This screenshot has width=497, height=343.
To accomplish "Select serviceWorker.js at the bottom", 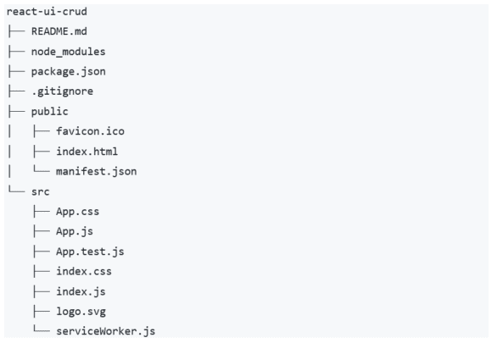I will [x=105, y=331].
